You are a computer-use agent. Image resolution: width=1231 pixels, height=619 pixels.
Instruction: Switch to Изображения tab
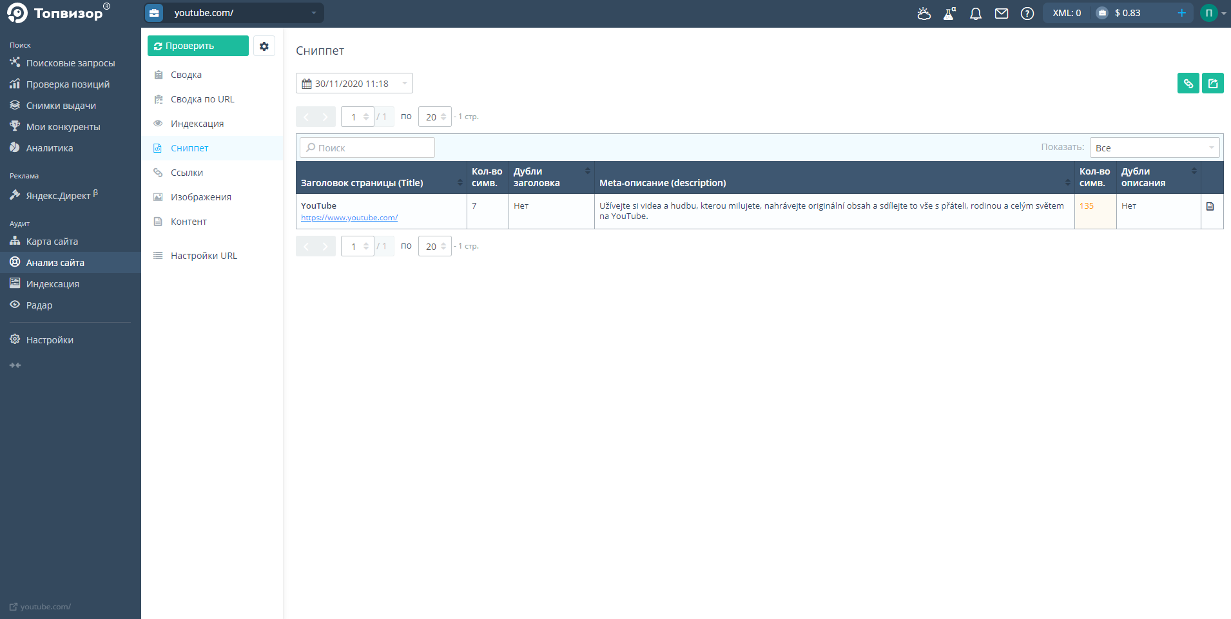212,197
